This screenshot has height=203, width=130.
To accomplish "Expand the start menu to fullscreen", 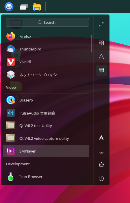I will (101, 24).
